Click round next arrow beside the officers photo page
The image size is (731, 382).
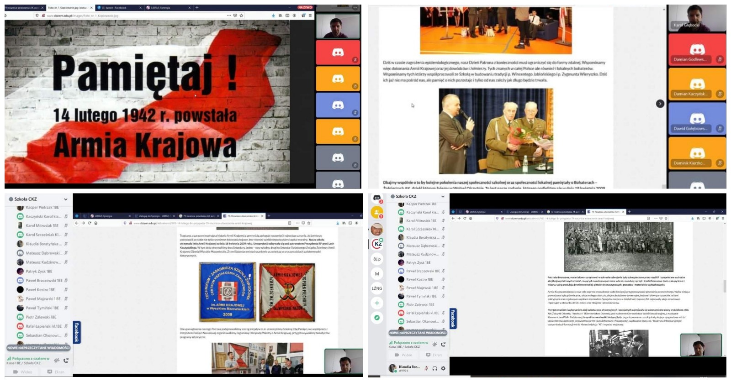660,104
